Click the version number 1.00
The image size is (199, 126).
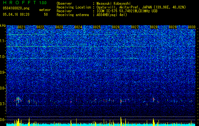[43, 3]
